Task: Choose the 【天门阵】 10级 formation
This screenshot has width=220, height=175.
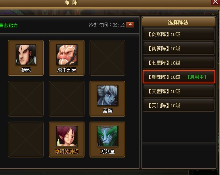Action: pos(179,105)
